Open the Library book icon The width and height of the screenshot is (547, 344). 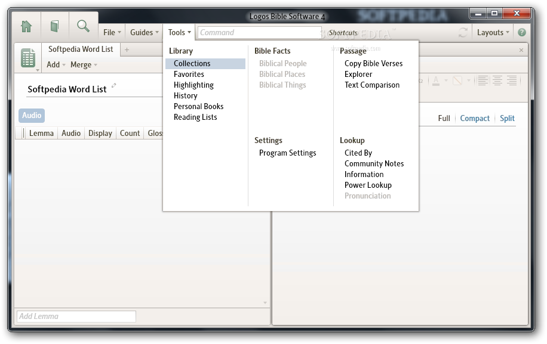pos(54,26)
